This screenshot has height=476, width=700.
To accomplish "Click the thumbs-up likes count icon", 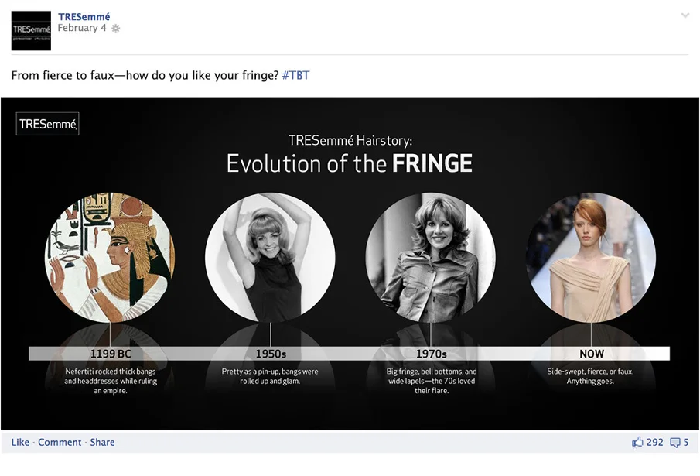I will [637, 442].
